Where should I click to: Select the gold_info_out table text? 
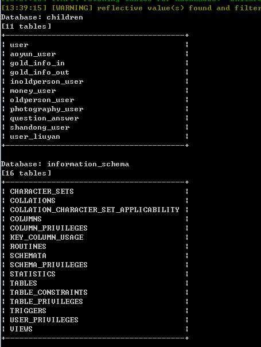pos(40,72)
